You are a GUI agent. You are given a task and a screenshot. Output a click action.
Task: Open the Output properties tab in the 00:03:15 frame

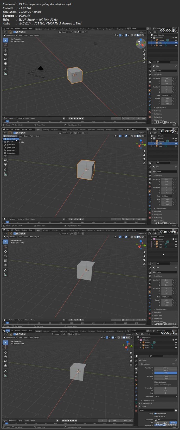(x=136, y=369)
